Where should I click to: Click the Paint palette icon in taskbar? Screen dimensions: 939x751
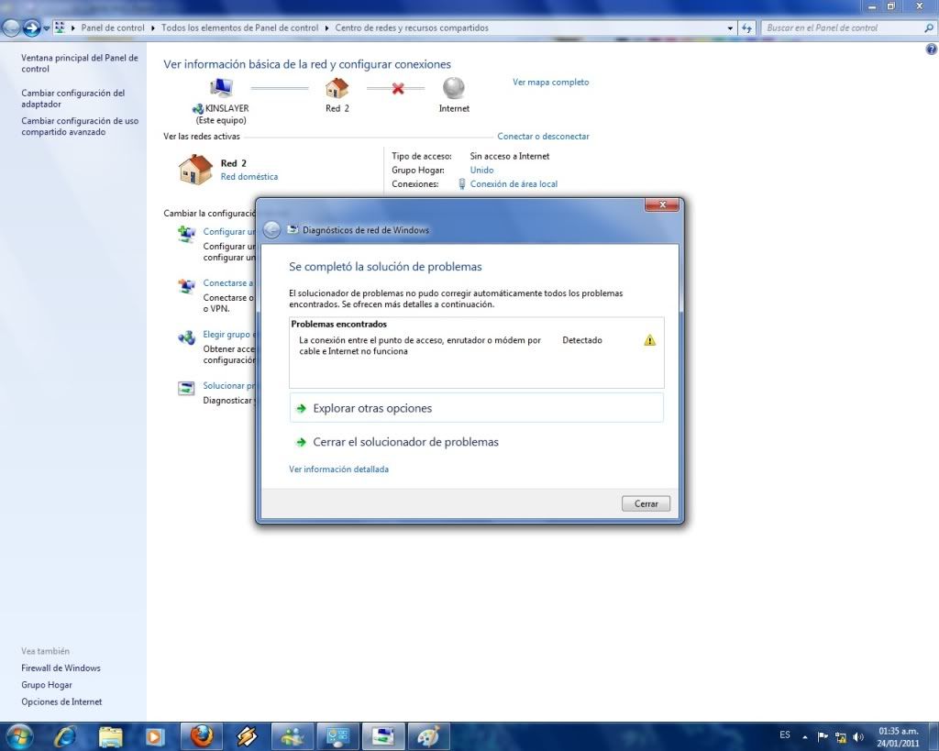pos(428,735)
